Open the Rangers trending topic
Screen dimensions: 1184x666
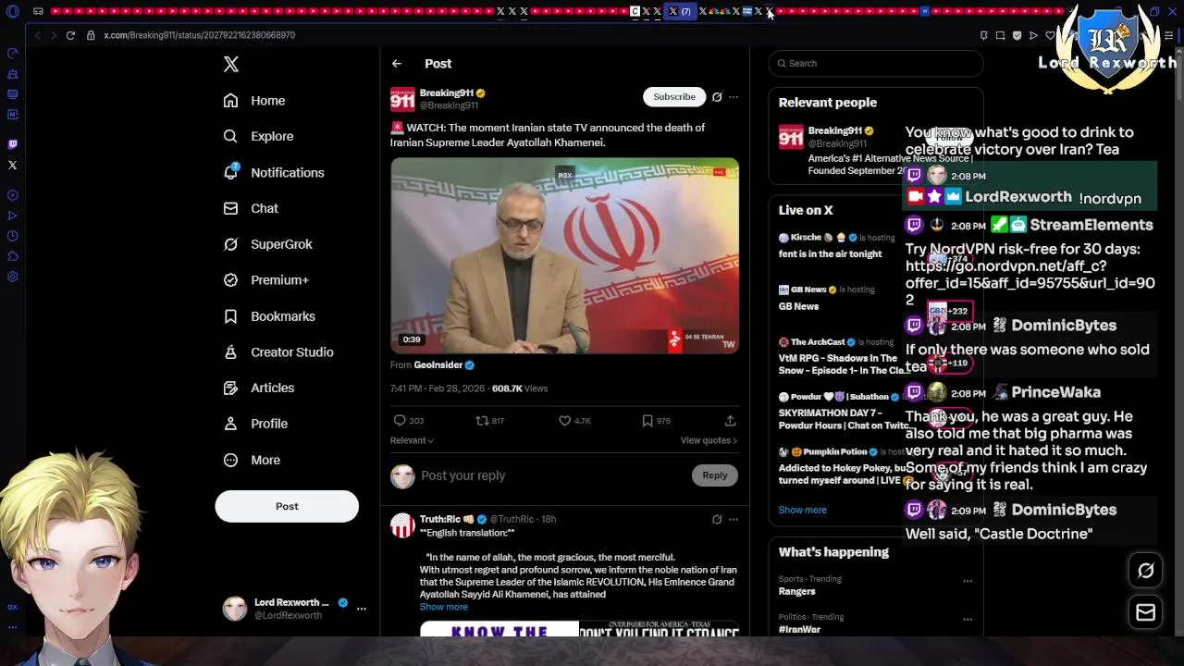(797, 591)
